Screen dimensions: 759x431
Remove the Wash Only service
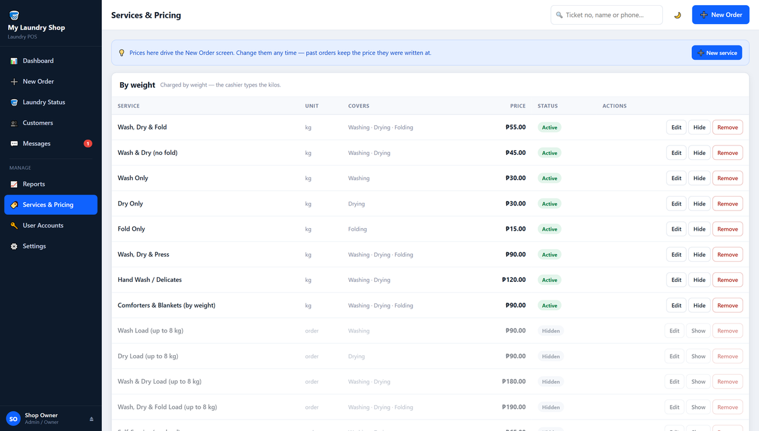pyautogui.click(x=727, y=178)
